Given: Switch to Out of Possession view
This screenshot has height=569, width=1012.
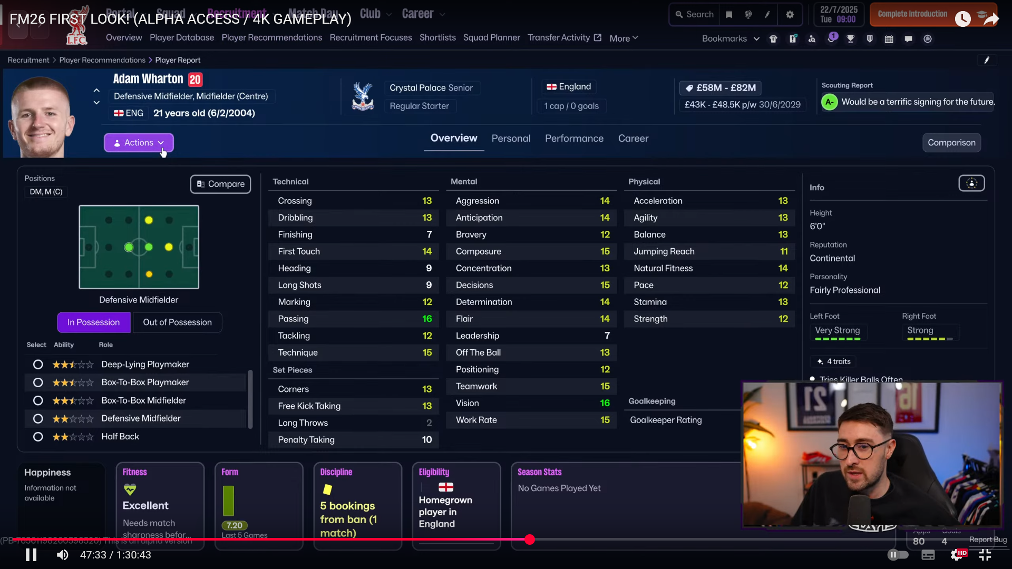Looking at the screenshot, I should click(177, 322).
